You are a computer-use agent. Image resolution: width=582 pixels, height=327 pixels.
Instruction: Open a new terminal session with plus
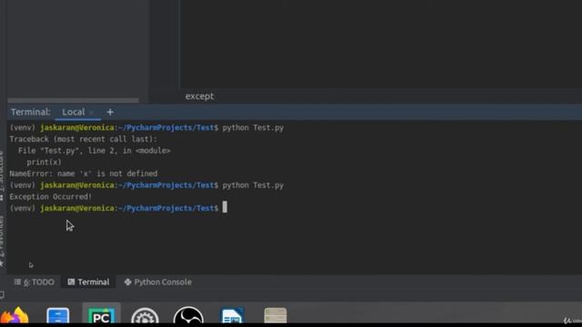pos(110,112)
